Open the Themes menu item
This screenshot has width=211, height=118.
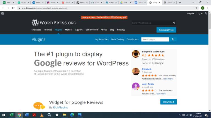pyautogui.click(x=48, y=30)
